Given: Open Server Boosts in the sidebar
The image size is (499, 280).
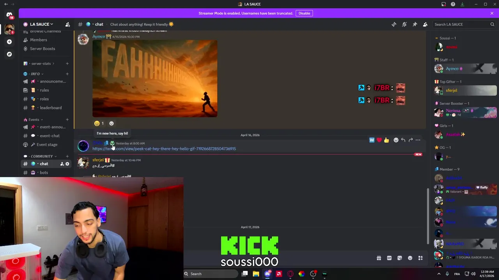Looking at the screenshot, I should click(x=46, y=49).
